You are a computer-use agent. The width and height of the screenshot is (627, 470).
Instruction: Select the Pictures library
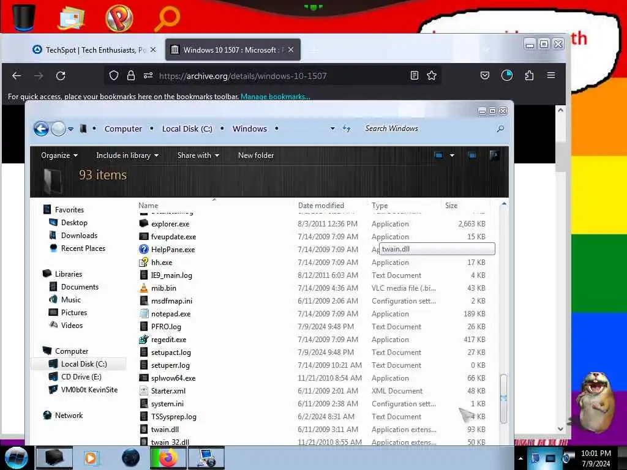74,312
